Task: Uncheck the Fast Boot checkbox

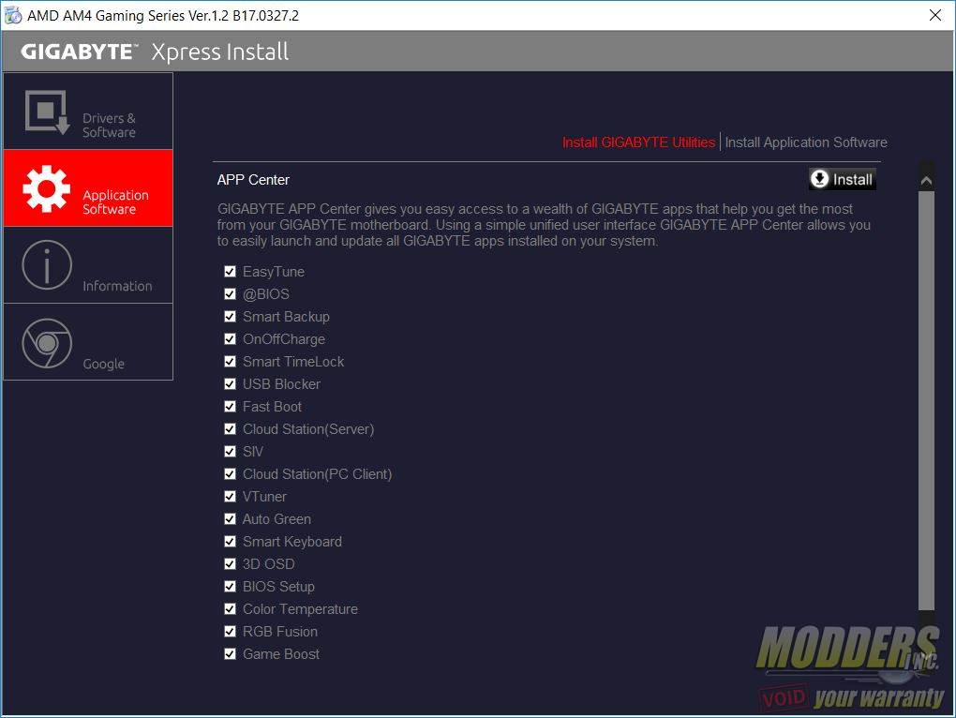Action: (x=230, y=407)
